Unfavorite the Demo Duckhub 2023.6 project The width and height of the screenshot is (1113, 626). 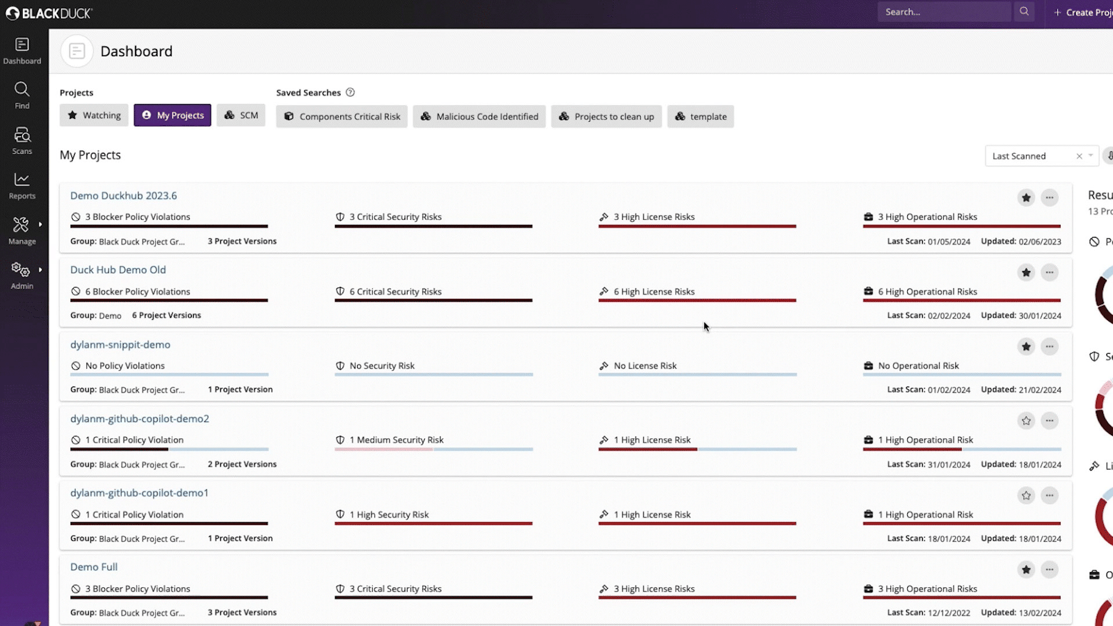coord(1026,198)
